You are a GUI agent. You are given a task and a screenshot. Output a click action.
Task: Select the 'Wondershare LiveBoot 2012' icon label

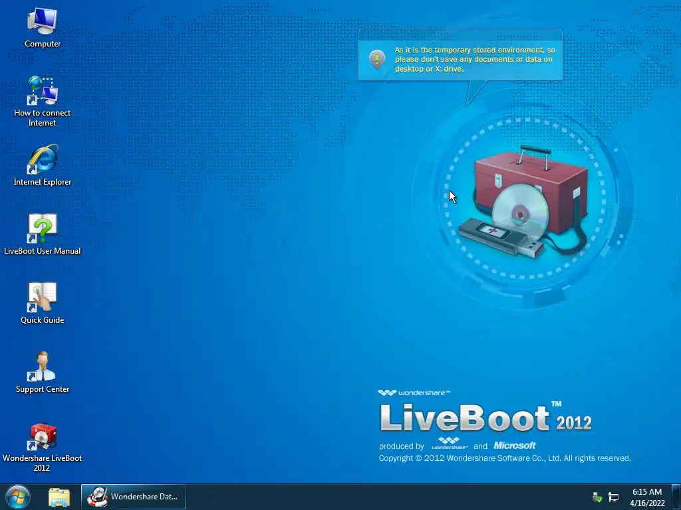tap(42, 463)
